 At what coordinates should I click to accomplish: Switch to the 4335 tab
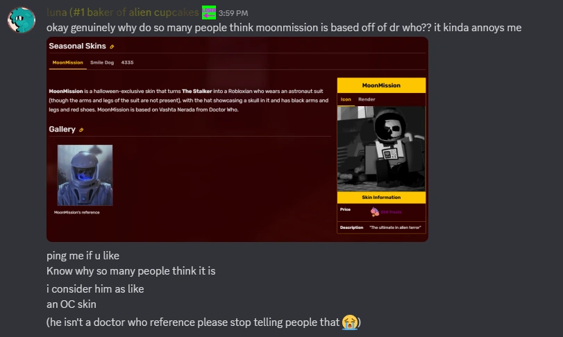point(127,62)
